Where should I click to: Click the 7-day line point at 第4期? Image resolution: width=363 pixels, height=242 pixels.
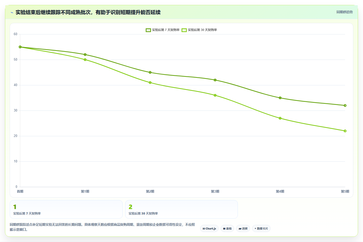tap(280, 98)
